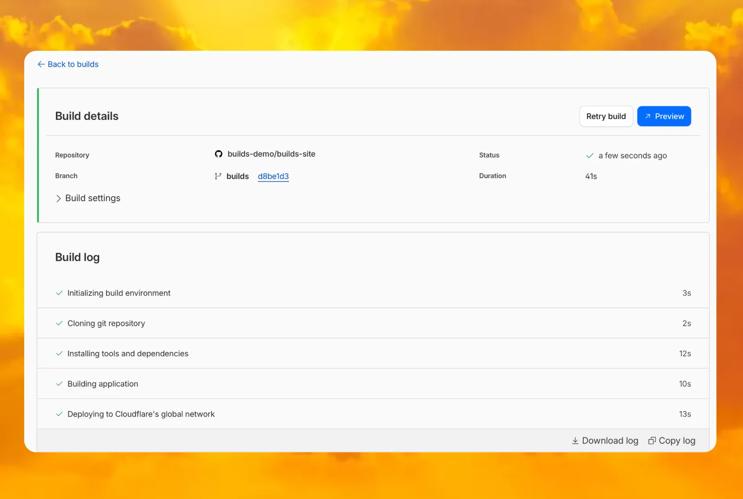This screenshot has width=743, height=499.
Task: Click the checkmark beside Deploying to Cloudflare's global network
Action: tap(59, 414)
